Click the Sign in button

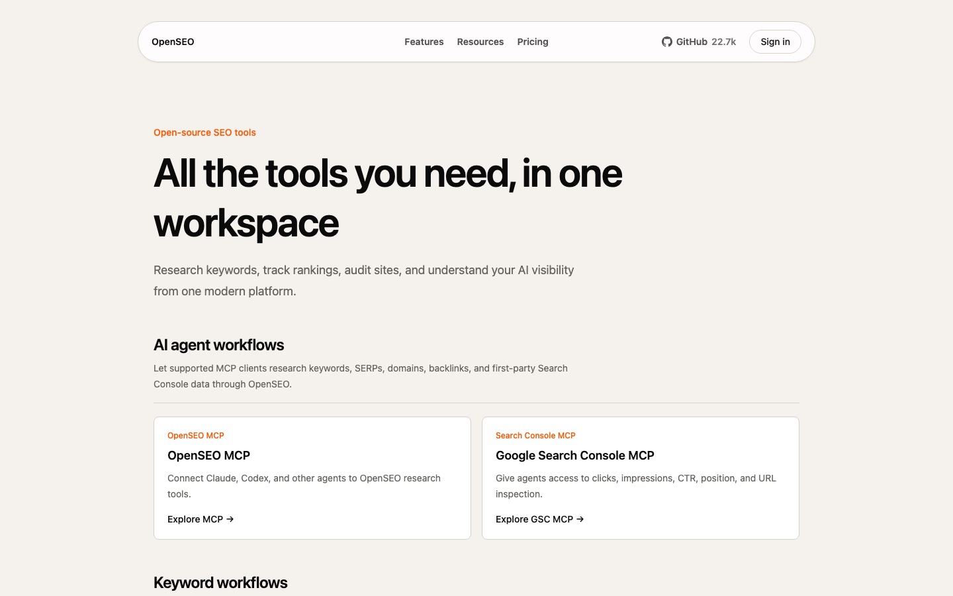tap(775, 42)
